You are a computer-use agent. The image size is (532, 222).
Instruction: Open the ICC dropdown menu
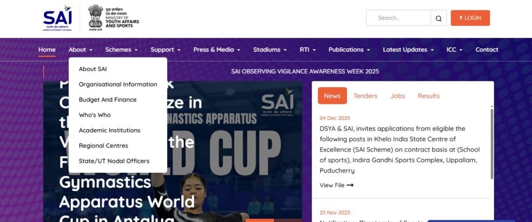pyautogui.click(x=455, y=49)
